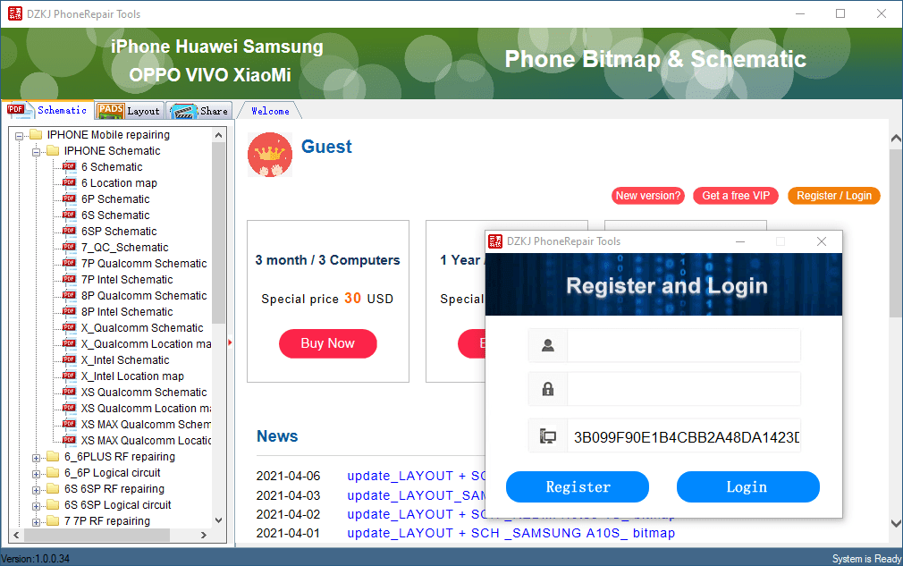Collapse the IPHONE Schematic folder
The height and width of the screenshot is (566, 903).
[37, 152]
